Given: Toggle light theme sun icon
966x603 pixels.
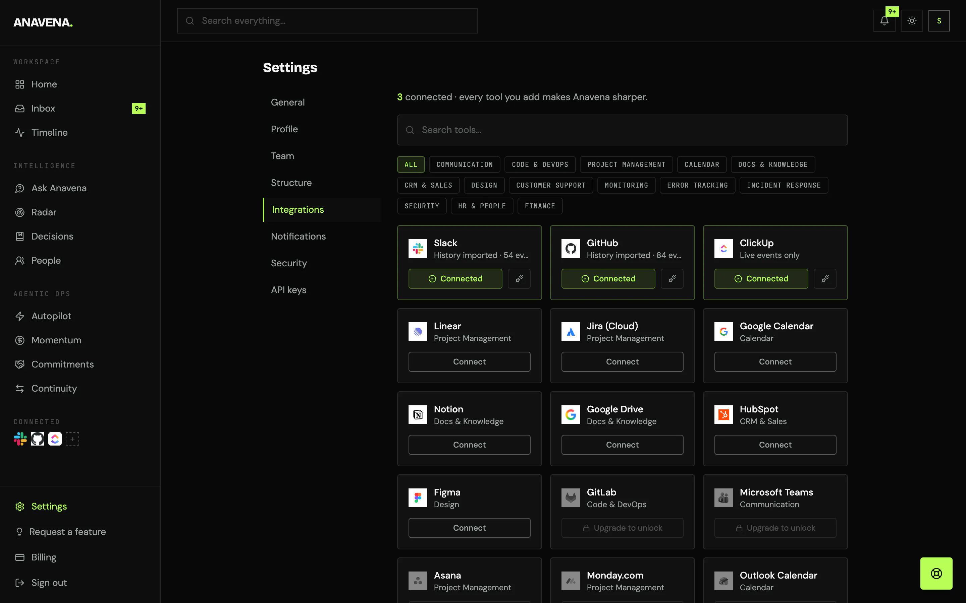Looking at the screenshot, I should click(x=912, y=21).
